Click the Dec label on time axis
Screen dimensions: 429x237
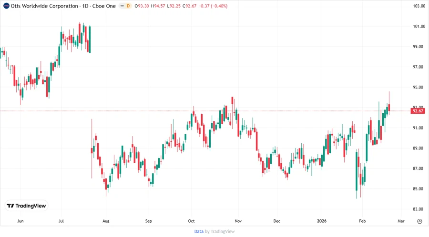coord(276,221)
